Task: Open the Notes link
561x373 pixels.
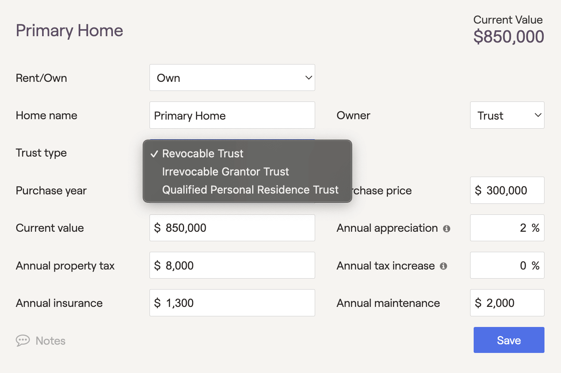Action: [x=50, y=341]
